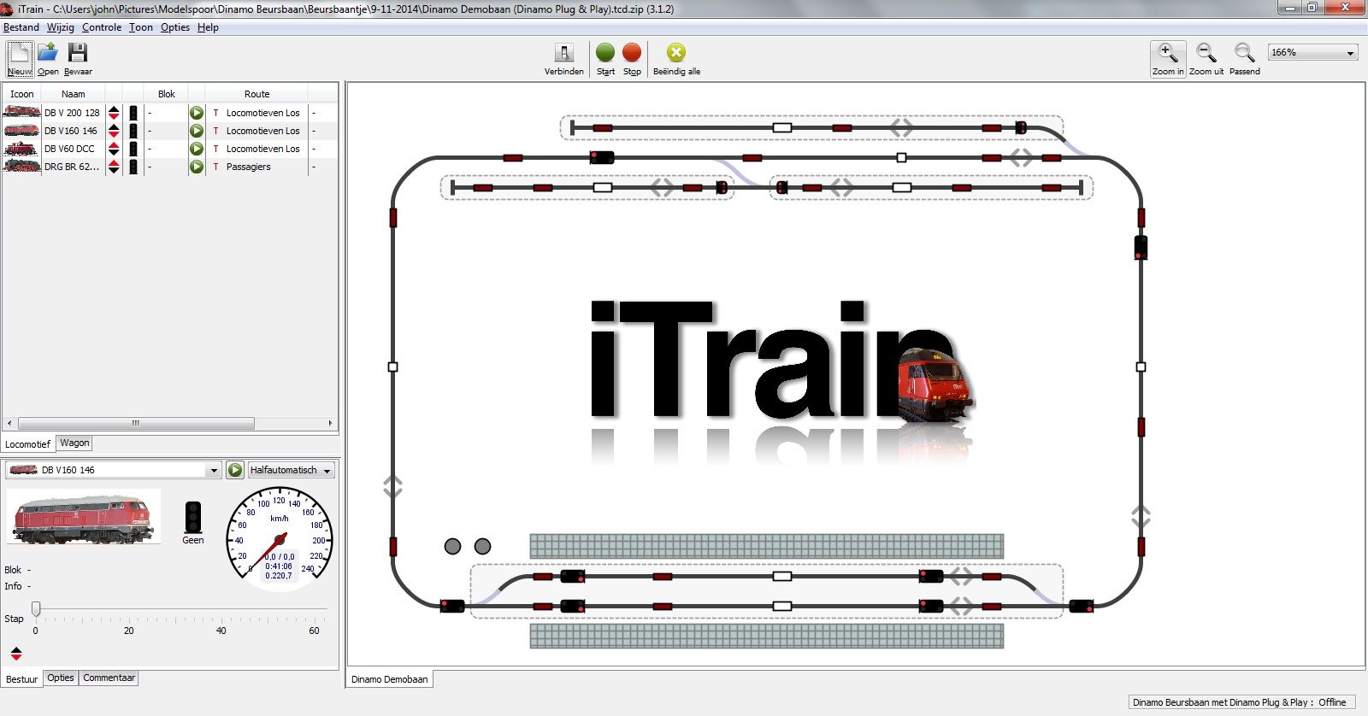This screenshot has height=716, width=1368.
Task: Select the DB V 200 128 locomotive name
Action: point(72,113)
